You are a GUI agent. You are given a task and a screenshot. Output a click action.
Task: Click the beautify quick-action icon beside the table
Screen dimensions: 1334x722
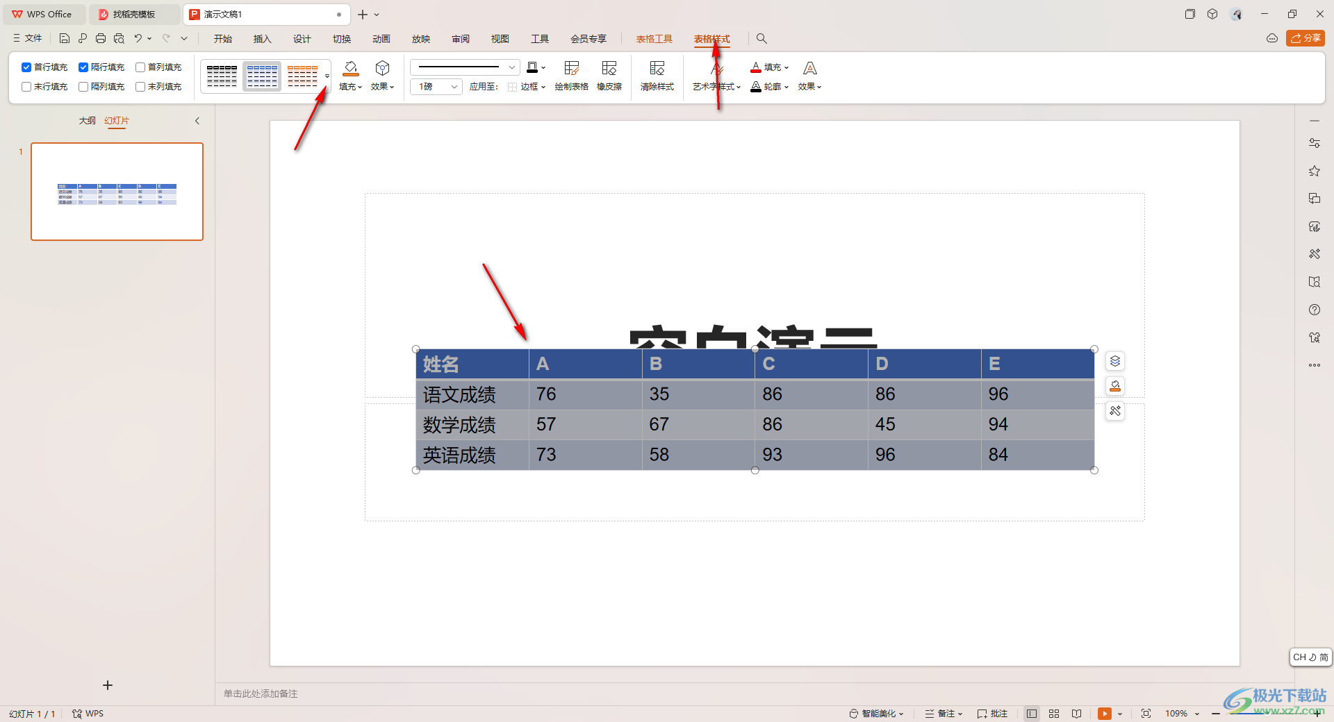[x=1115, y=411]
